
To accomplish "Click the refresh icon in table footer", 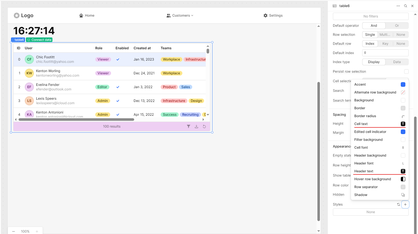I will point(204,126).
